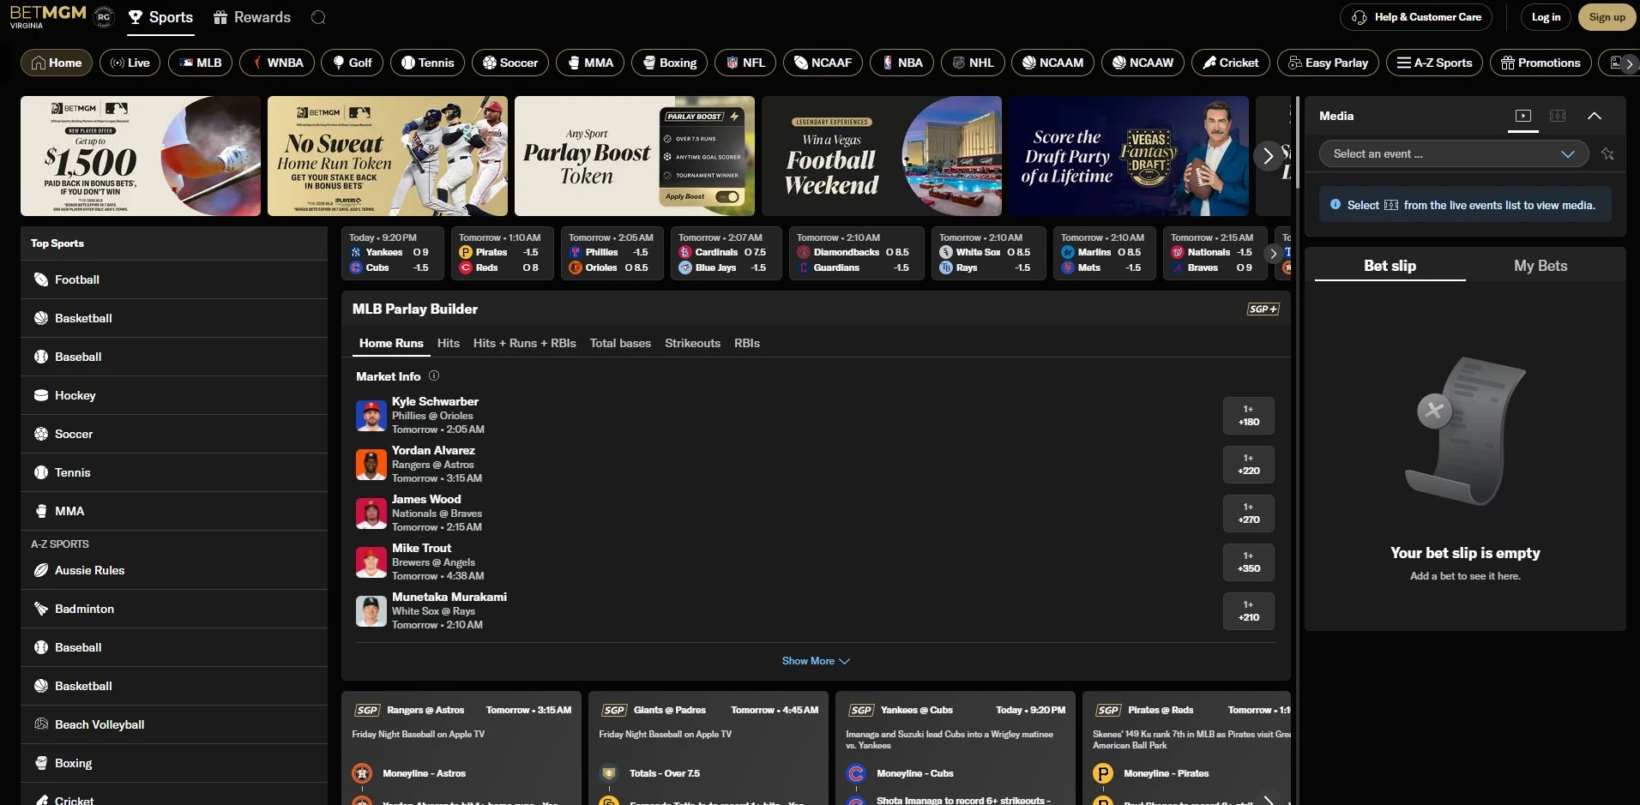Open Aussie Rules in the A-Z sidebar

coord(174,570)
